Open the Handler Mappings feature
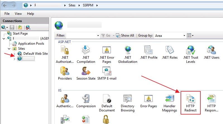The width and height of the screenshot is (223, 124). click(170, 102)
